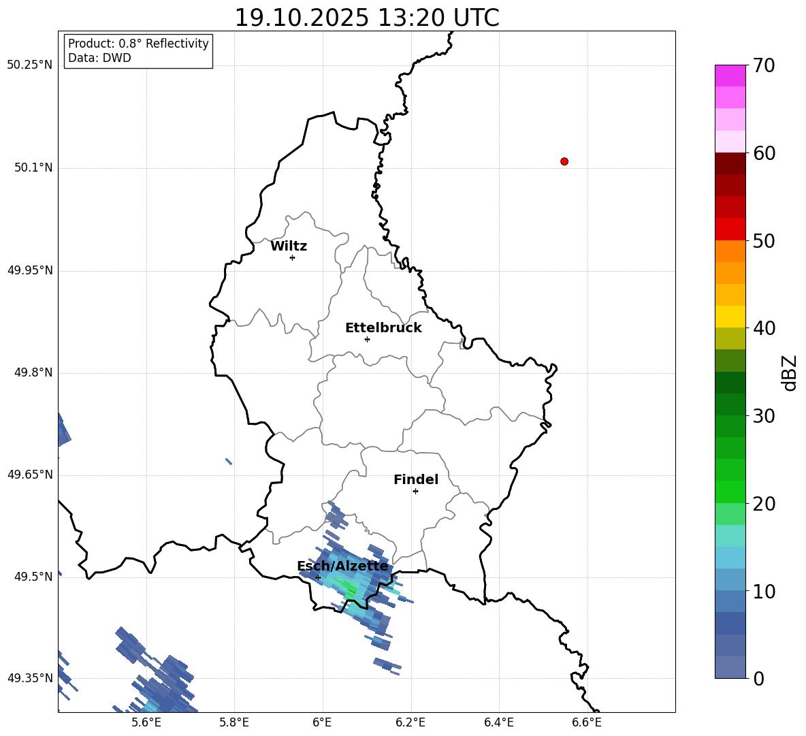The image size is (806, 736).
Task: Click the dark maroon colorbar swatch below 60
Action: point(730,163)
